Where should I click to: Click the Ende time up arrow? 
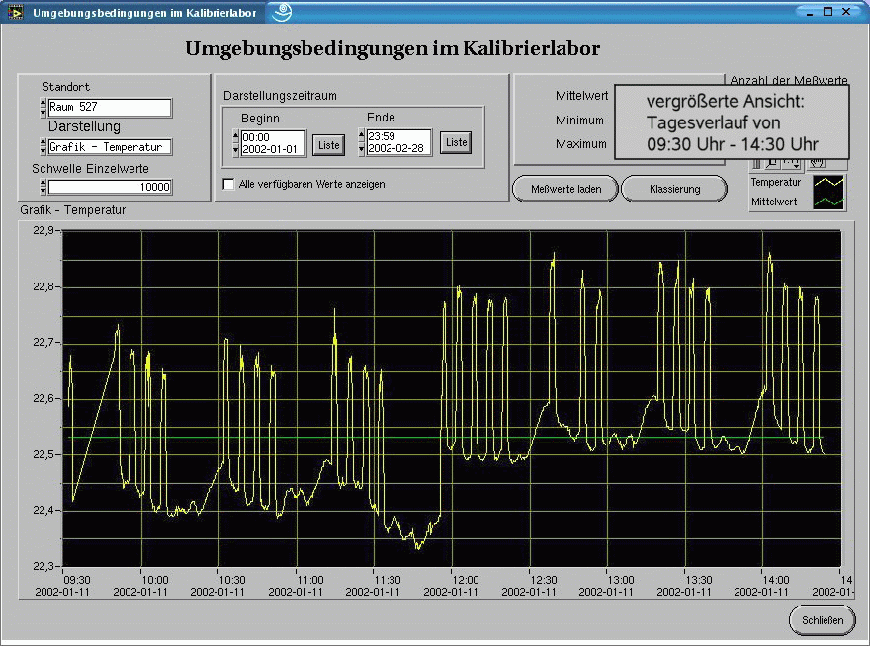click(x=362, y=134)
